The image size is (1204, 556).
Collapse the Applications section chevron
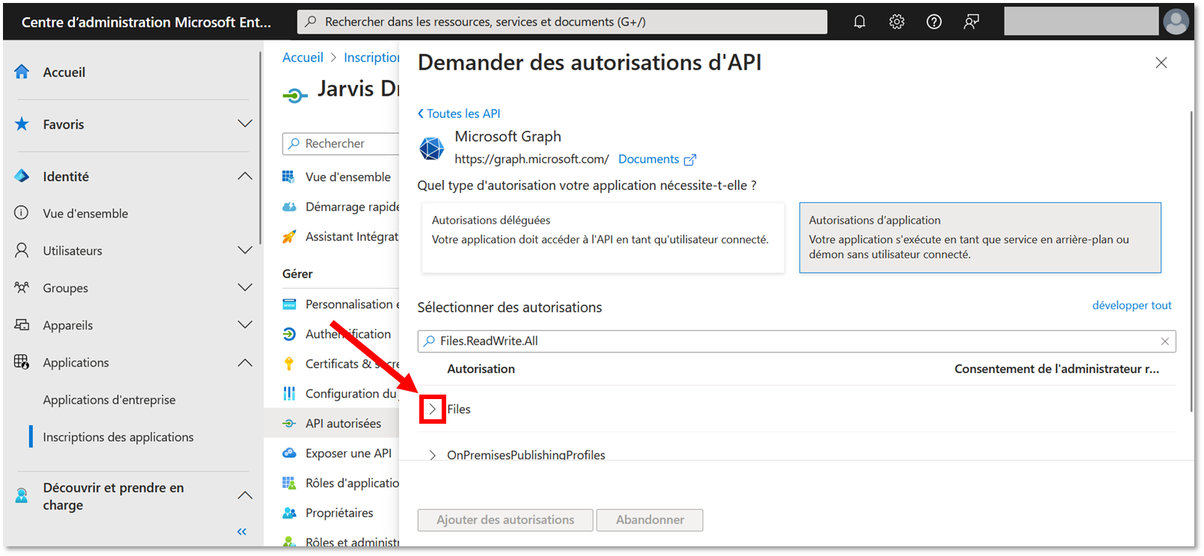(x=244, y=362)
